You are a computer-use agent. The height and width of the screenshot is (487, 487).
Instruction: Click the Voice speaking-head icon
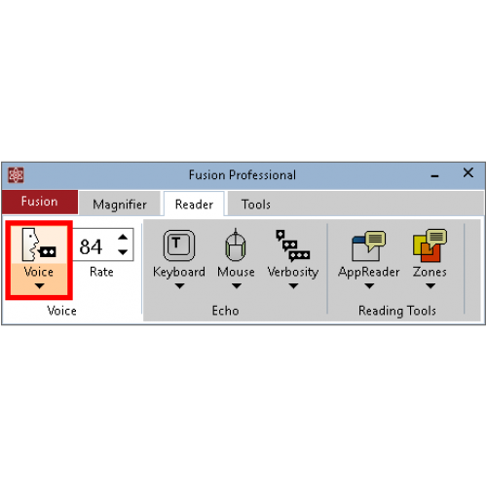coord(39,244)
